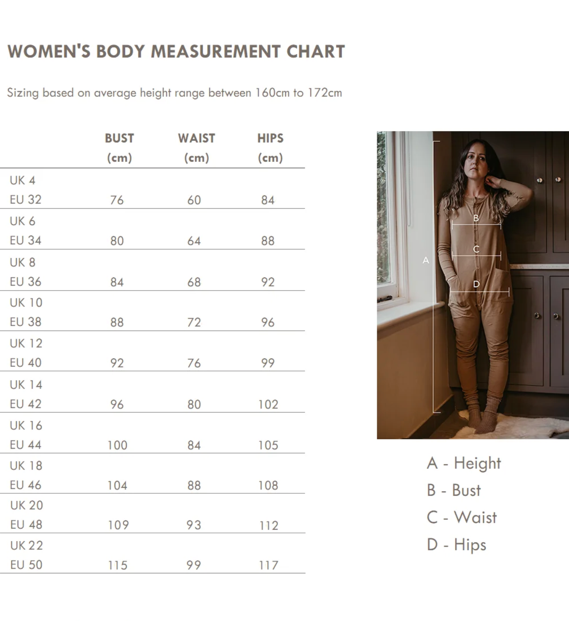This screenshot has height=621, width=569.
Task: Click the sizing height range note text
Action: click(174, 93)
